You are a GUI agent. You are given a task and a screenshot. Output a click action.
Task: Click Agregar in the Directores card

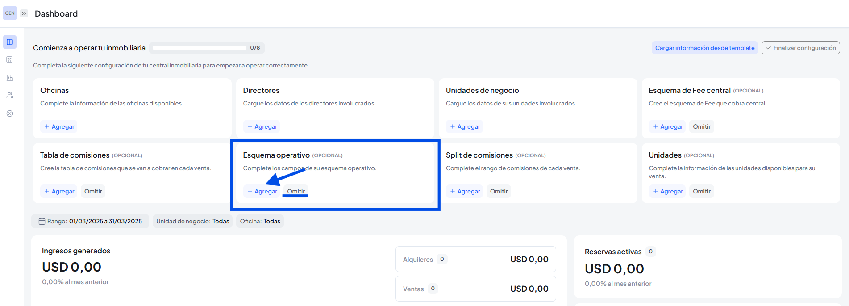coord(262,126)
